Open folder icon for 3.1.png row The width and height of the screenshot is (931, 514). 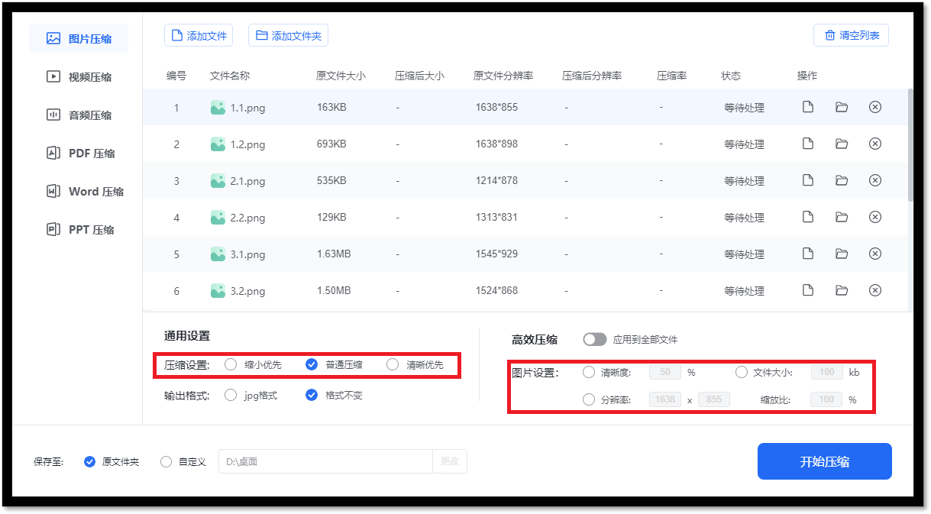[x=842, y=254]
